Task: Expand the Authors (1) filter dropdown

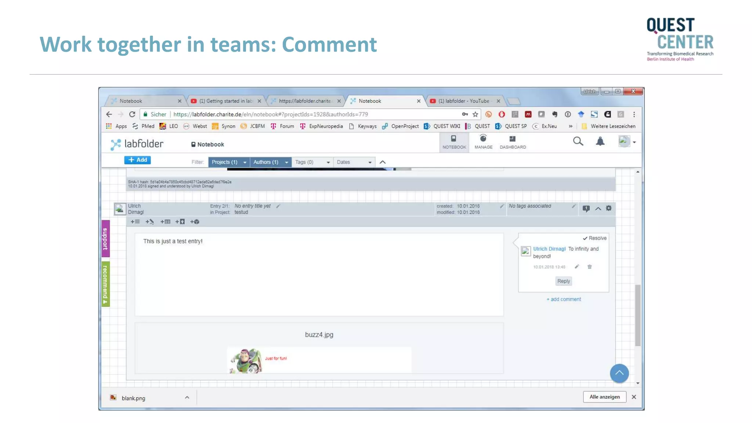Action: point(271,162)
